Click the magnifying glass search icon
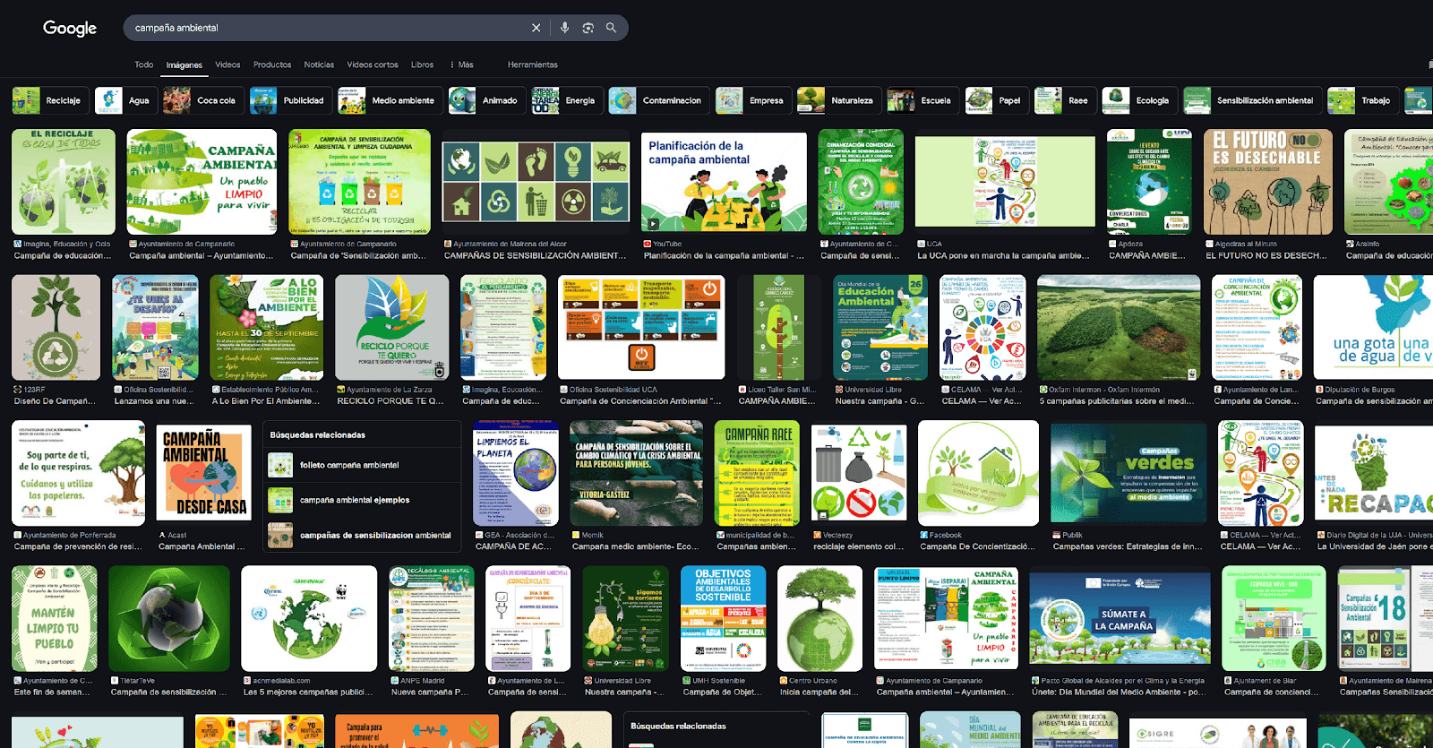 coord(611,28)
